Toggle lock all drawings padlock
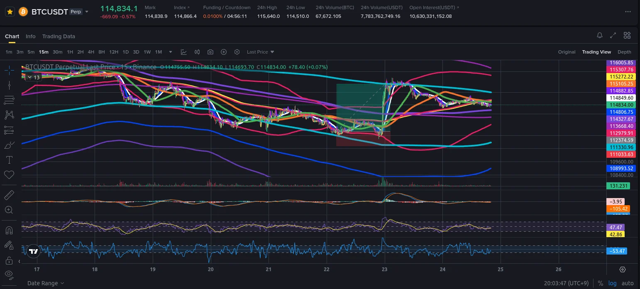Image resolution: width=640 pixels, height=289 pixels. click(9, 260)
